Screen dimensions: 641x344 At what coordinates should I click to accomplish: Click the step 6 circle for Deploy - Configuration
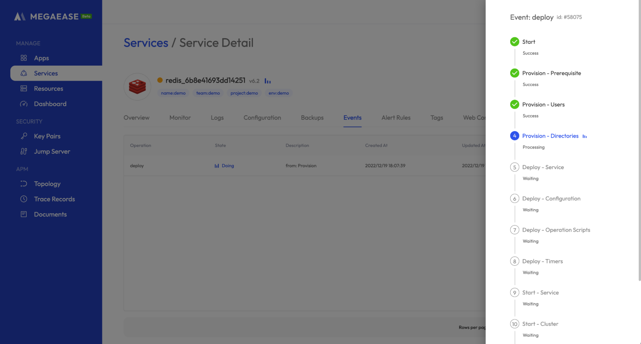point(515,199)
